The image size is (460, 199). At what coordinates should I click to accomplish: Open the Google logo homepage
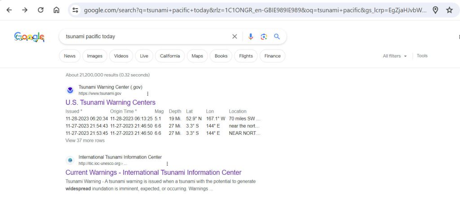coord(29,37)
